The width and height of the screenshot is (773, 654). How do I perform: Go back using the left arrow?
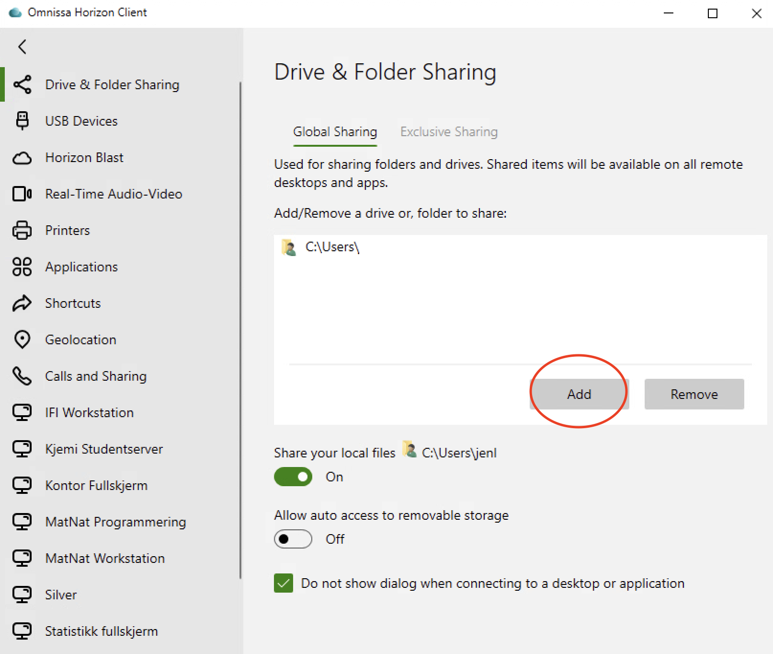[22, 47]
